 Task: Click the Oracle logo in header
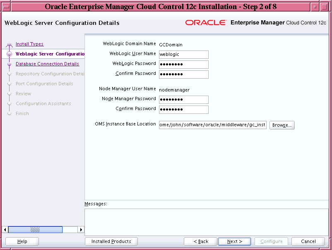click(206, 23)
